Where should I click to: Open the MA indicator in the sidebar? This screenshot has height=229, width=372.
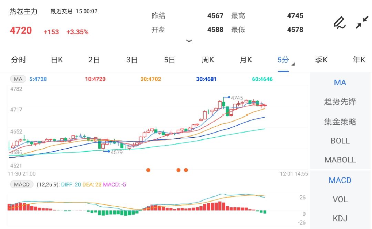click(340, 82)
